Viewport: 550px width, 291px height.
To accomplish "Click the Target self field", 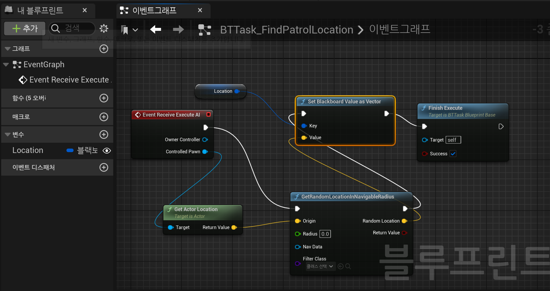I will coord(453,140).
